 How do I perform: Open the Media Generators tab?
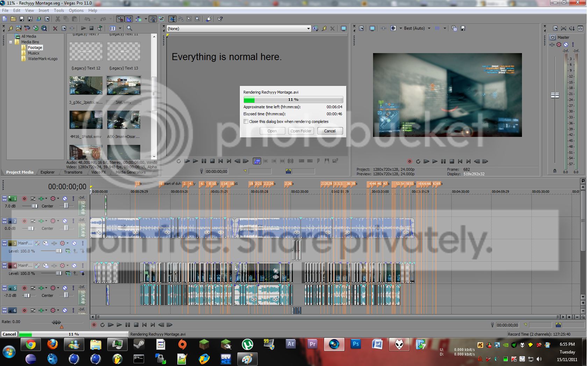(130, 172)
